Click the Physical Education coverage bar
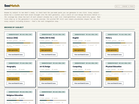139x104 pixels. [119, 72]
